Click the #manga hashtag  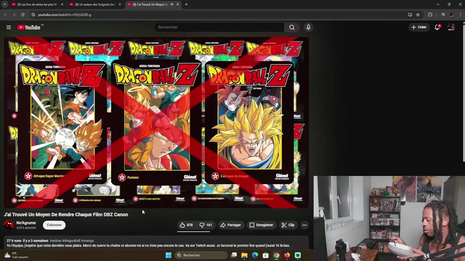(x=87, y=241)
